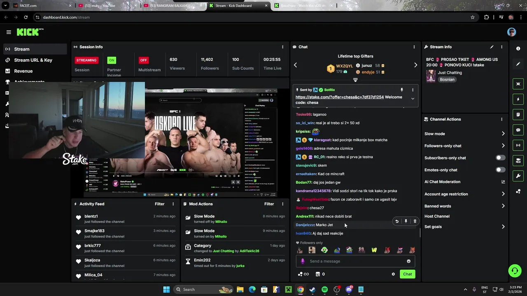Open Session Info panel options menu
527x296 pixels.
coord(282,47)
